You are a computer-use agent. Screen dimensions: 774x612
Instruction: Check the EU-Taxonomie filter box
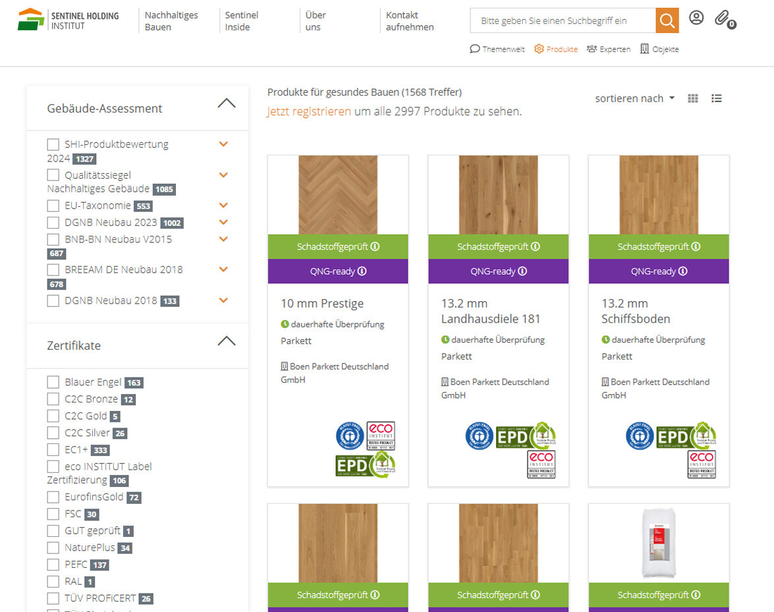pyautogui.click(x=53, y=206)
